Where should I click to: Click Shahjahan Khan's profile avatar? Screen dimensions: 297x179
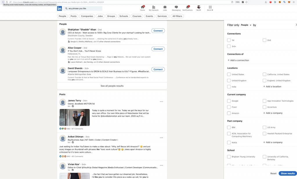[63, 32]
